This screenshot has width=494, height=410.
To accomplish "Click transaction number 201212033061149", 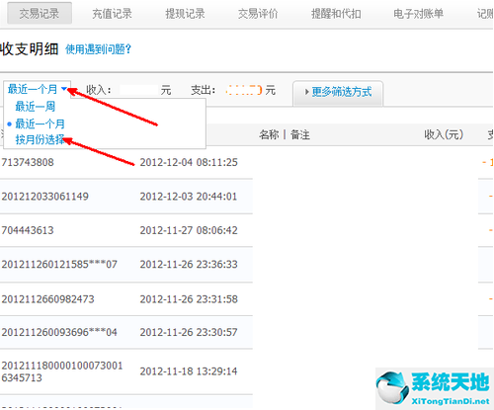I will [x=44, y=197].
